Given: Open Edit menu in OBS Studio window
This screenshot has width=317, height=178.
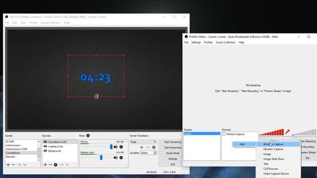Looking at the screenshot, I should pos(14,23).
